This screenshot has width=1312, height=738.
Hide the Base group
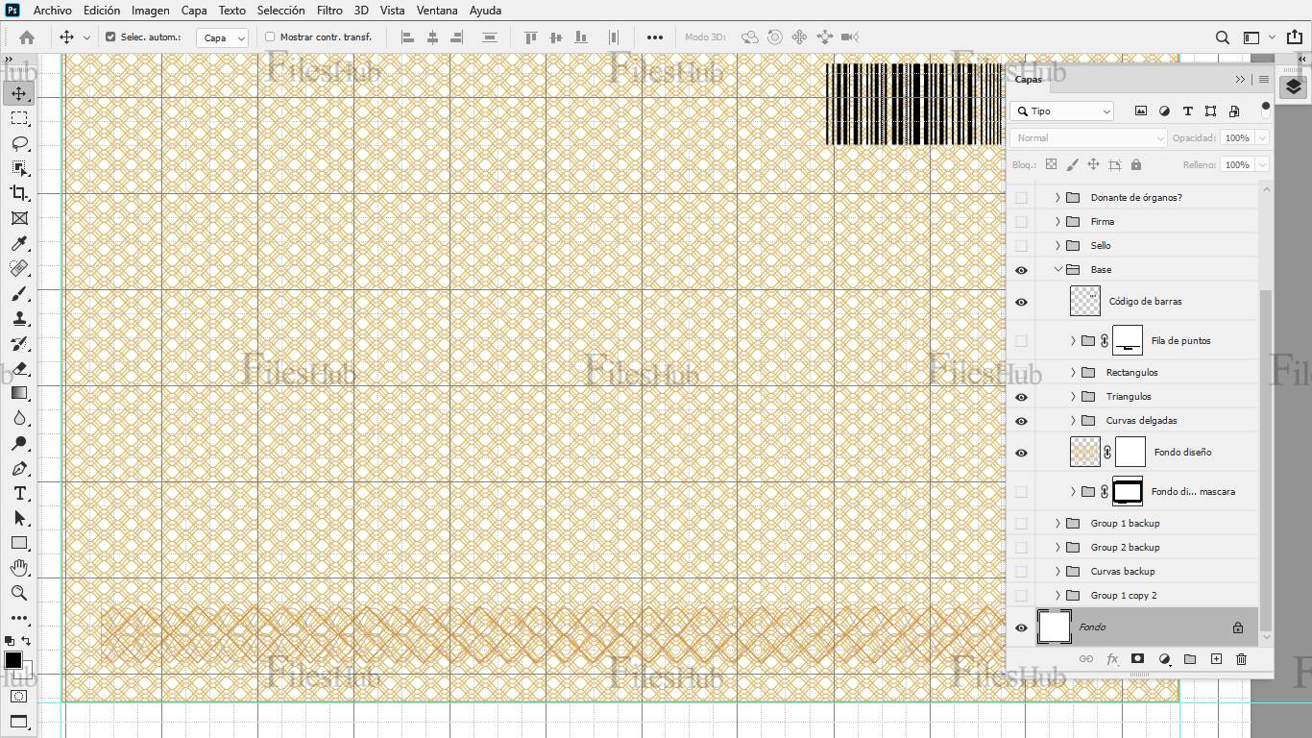tap(1021, 270)
